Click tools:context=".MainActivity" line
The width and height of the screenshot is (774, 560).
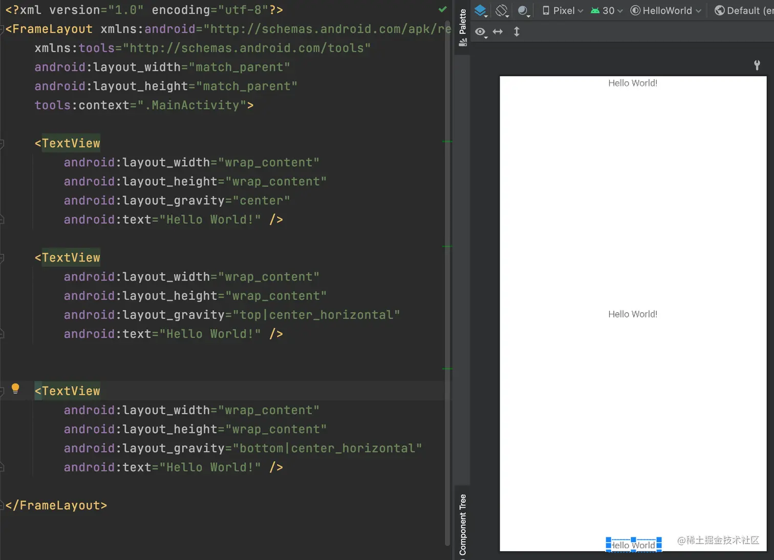pyautogui.click(x=144, y=105)
